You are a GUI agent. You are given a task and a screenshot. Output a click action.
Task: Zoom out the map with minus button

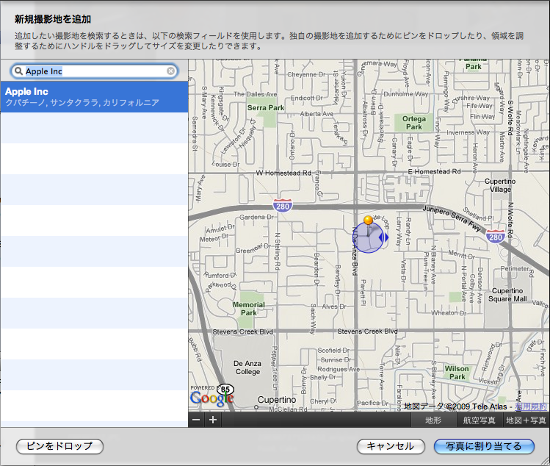coord(196,420)
